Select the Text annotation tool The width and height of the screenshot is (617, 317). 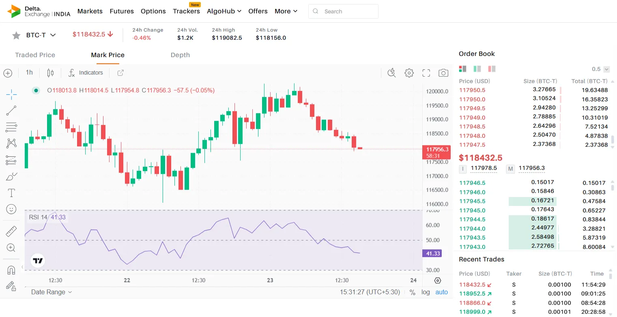coord(11,193)
